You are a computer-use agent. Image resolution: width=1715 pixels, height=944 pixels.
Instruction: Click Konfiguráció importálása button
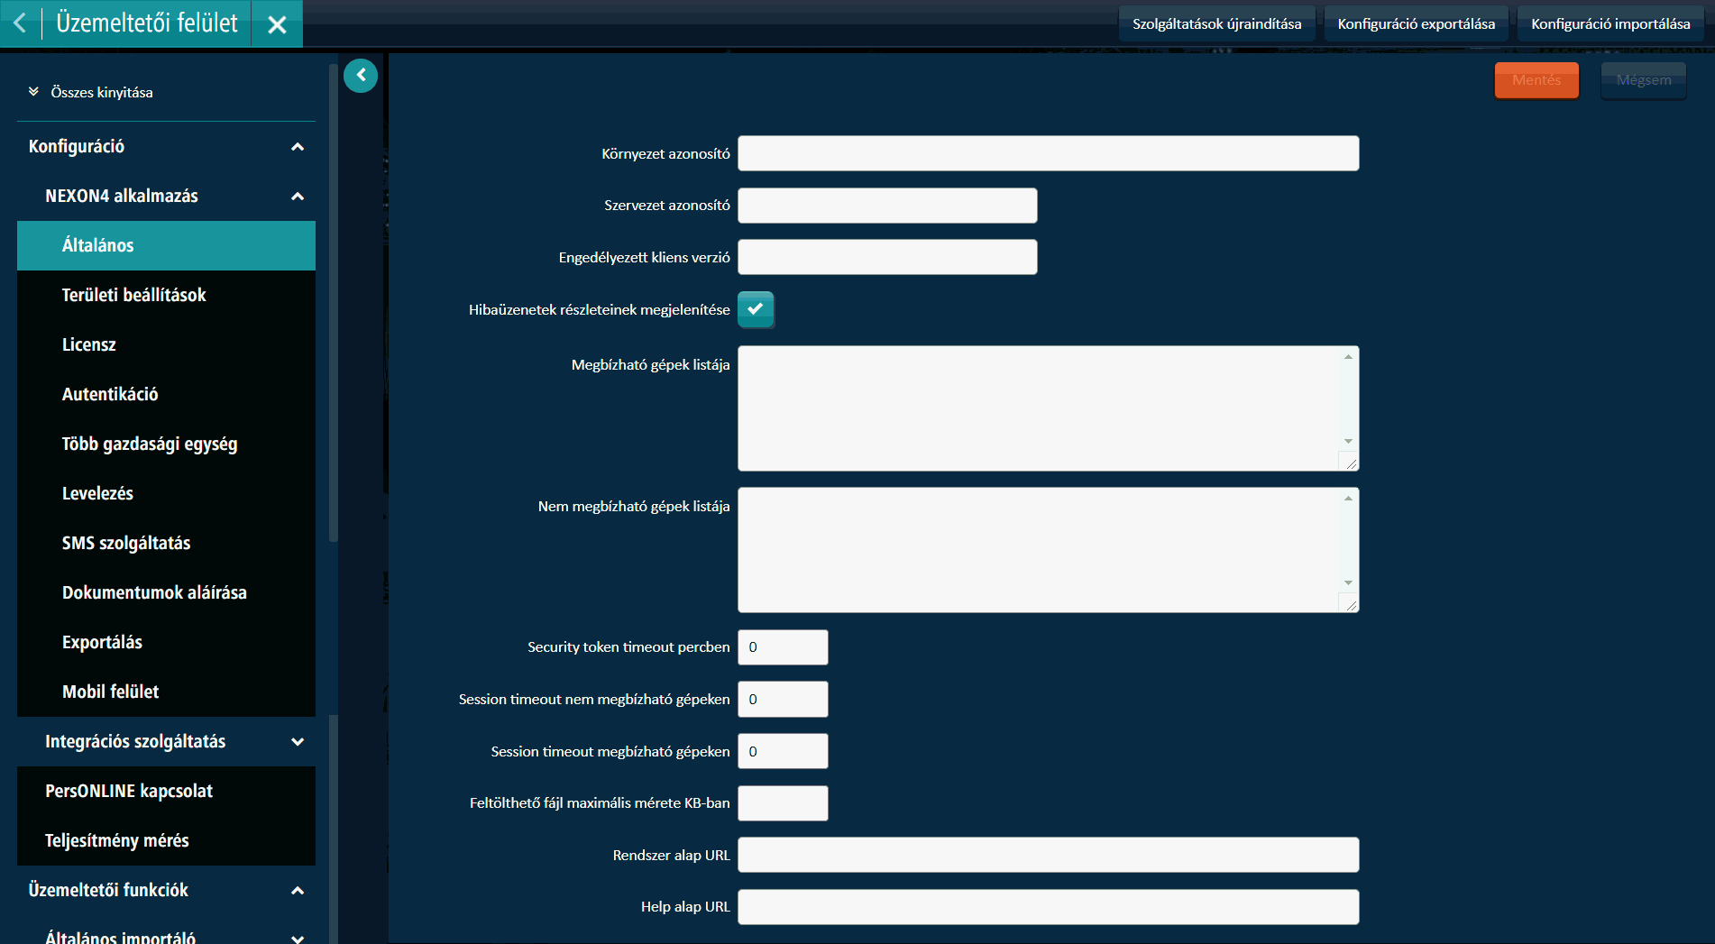(1610, 23)
